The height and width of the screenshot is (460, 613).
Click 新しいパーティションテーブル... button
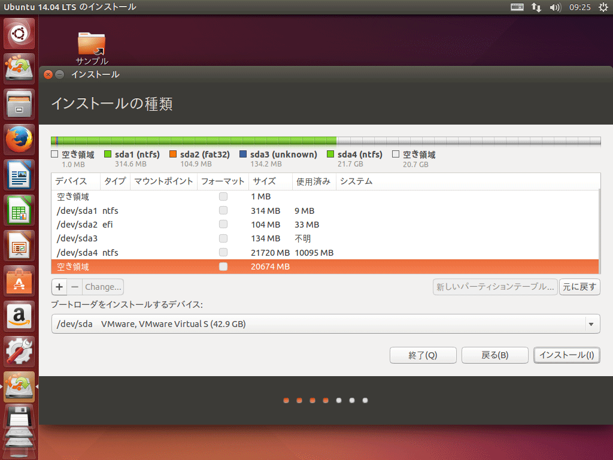click(495, 287)
